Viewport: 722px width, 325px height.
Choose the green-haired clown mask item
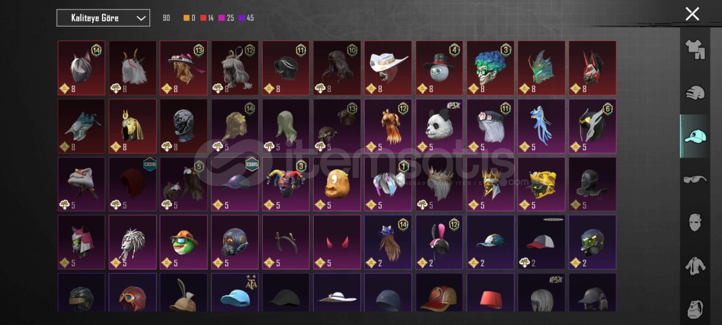(x=491, y=68)
